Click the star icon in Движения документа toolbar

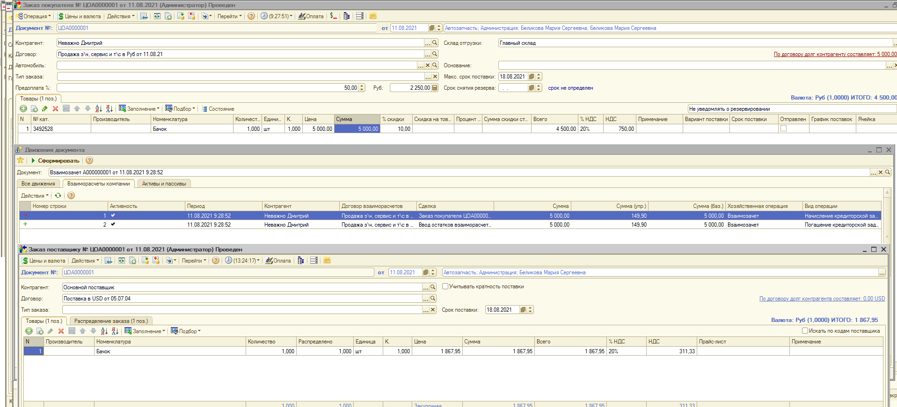point(21,160)
